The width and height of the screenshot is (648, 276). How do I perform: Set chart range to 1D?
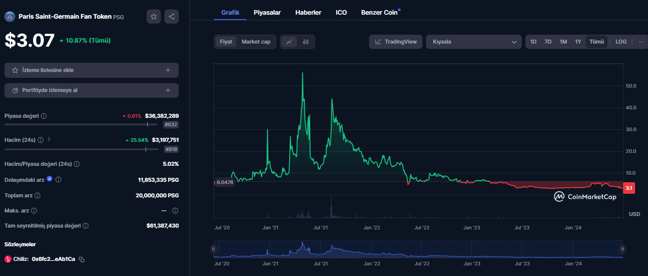point(533,42)
